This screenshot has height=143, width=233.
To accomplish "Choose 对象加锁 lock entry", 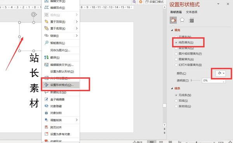I will (x=61, y=113).
